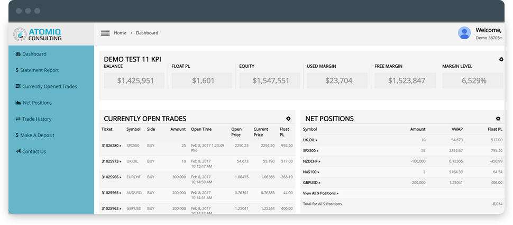The width and height of the screenshot is (513, 225).
Task: Open ticket 31025973 UK.OIL trade
Action: pos(112,161)
